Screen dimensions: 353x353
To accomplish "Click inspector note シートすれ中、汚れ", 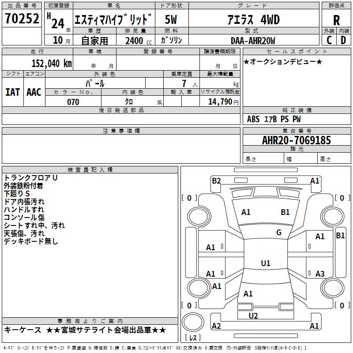I will click(x=34, y=225).
